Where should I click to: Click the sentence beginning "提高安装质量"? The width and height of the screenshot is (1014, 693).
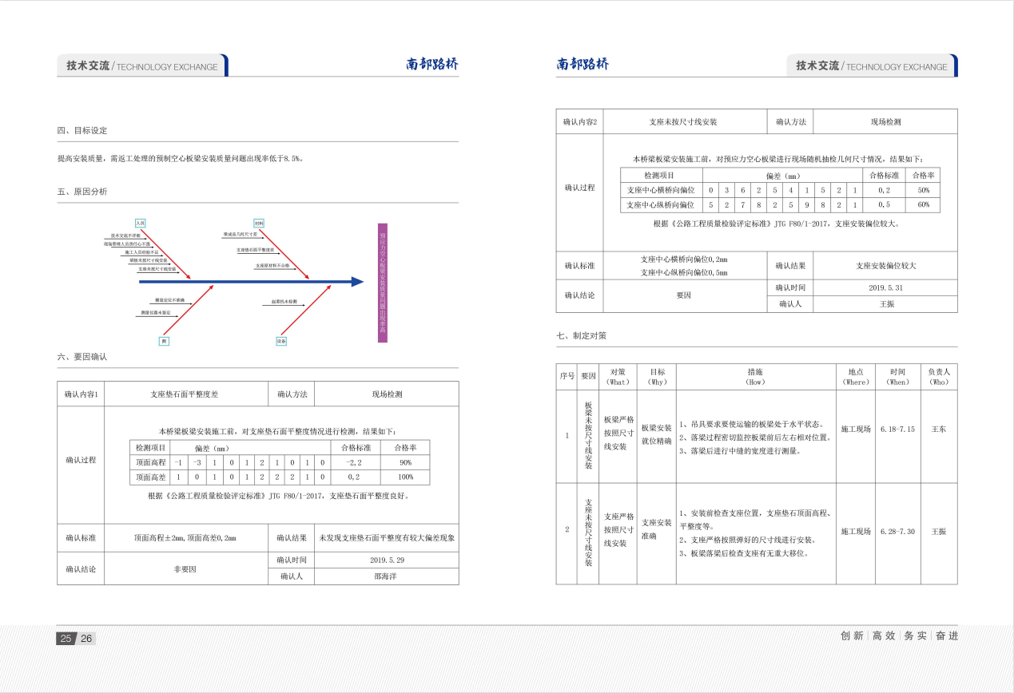coord(181,159)
